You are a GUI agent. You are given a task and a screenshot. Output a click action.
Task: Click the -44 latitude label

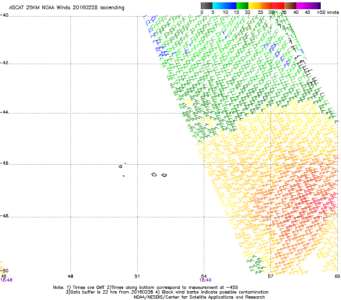(4, 112)
